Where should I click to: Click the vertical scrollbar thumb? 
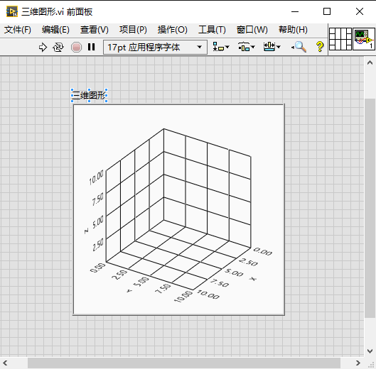370,208
